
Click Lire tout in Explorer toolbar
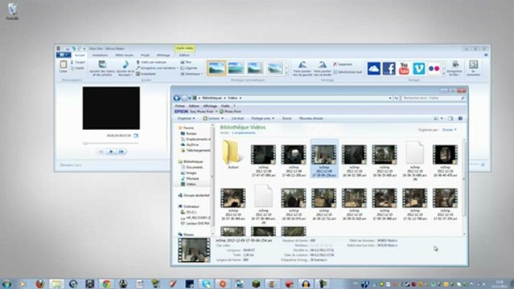click(x=237, y=118)
